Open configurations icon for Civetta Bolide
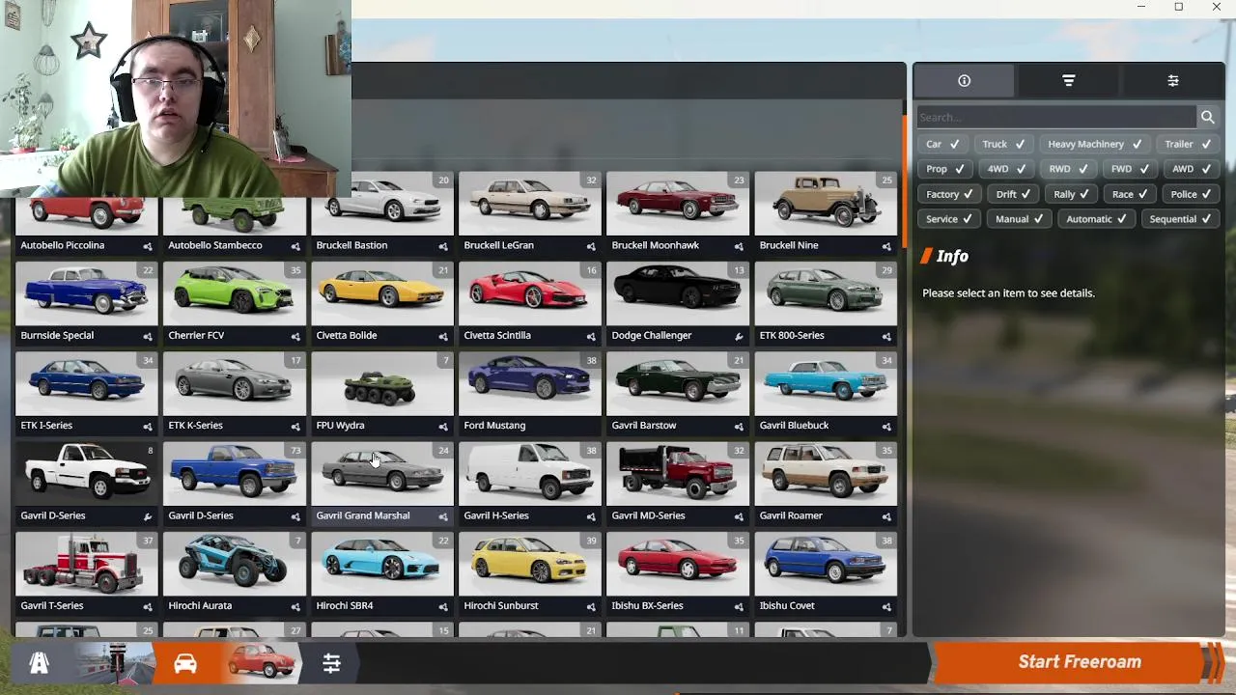This screenshot has height=695, width=1236. point(443,336)
